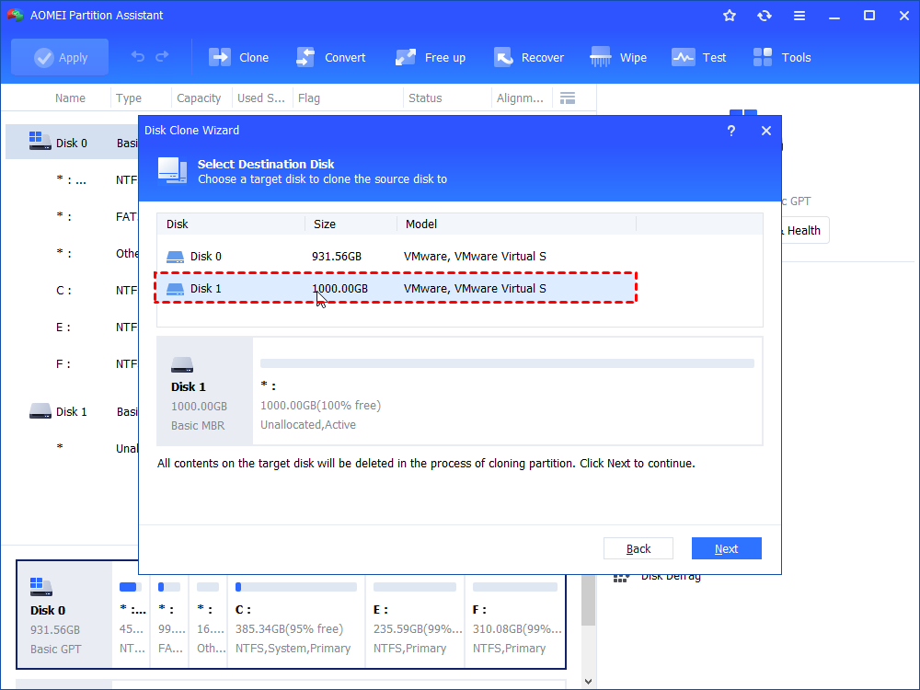Click Next to continue cloning
Screen dimensions: 920x690
(x=726, y=547)
